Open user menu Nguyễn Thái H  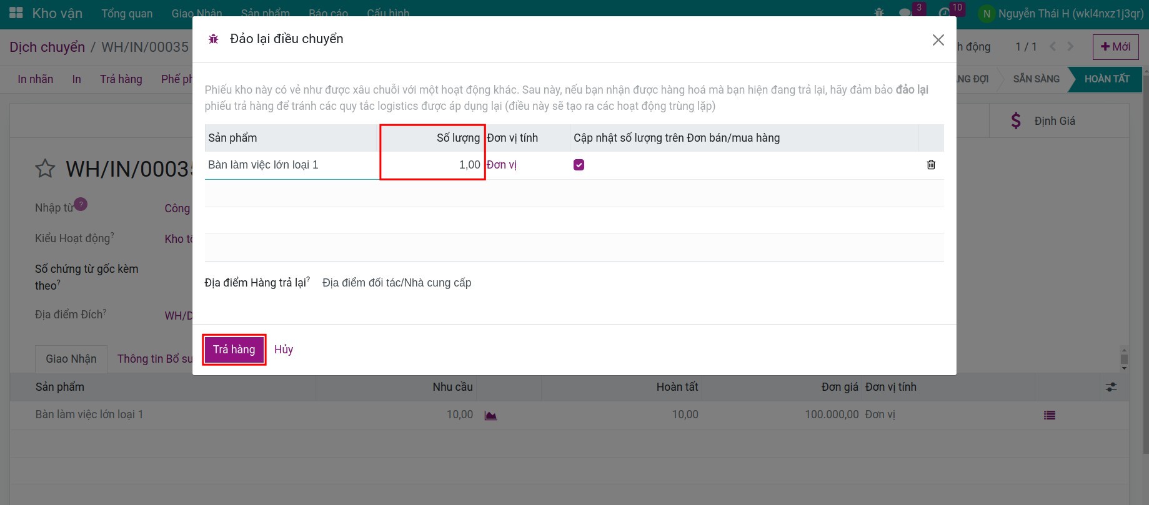pyautogui.click(x=1061, y=13)
